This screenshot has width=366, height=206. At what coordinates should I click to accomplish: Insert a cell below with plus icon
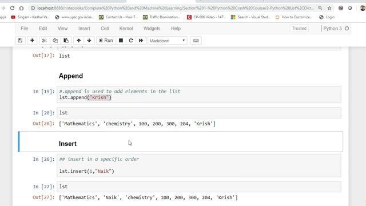pos(32,41)
